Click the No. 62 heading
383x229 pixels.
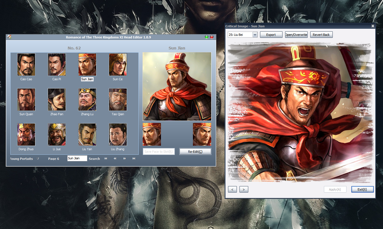coord(74,48)
